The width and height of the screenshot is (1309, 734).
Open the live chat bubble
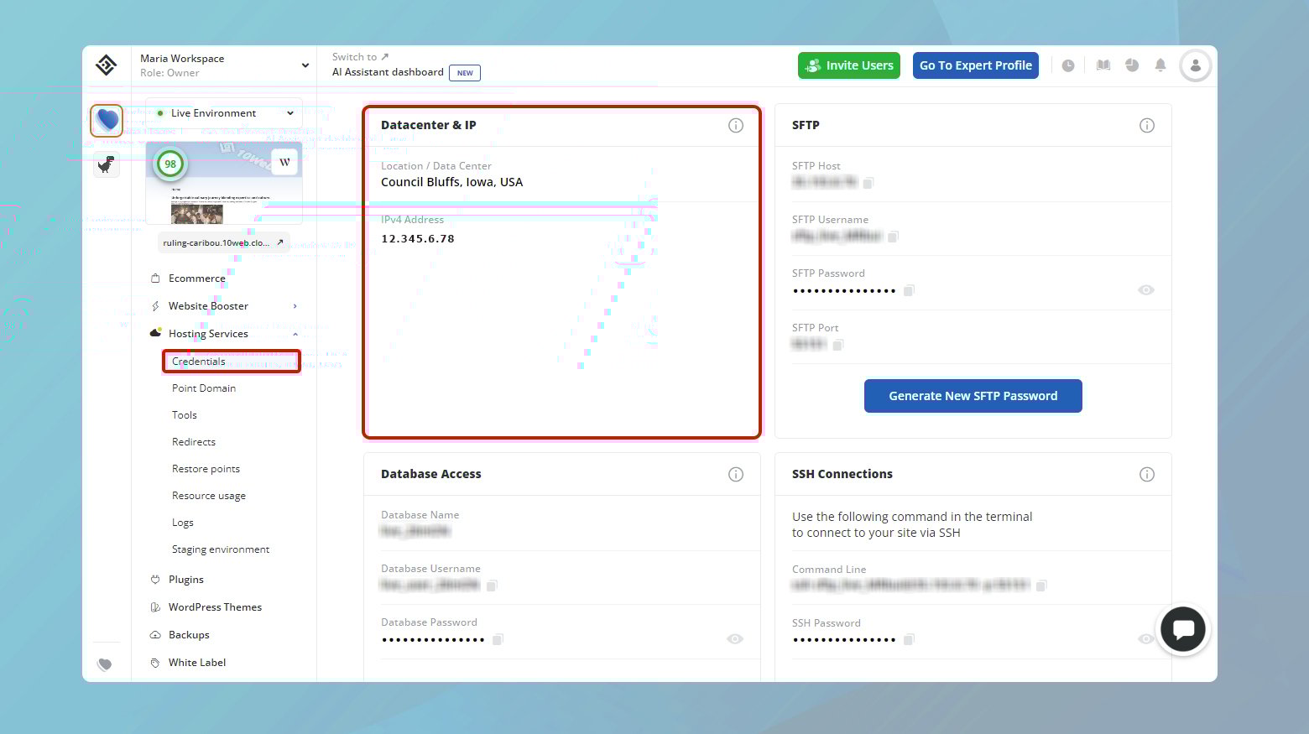click(1183, 630)
